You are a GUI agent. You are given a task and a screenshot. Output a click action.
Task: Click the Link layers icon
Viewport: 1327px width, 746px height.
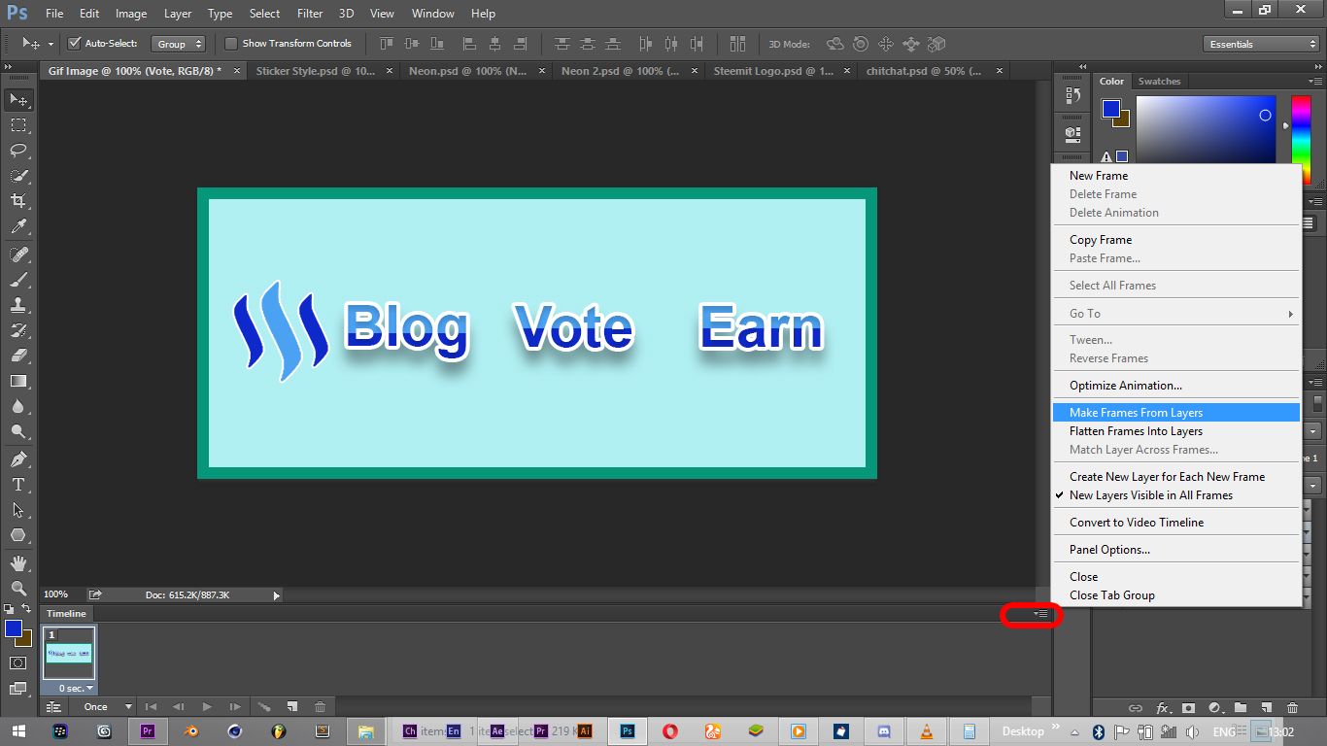tap(1135, 708)
